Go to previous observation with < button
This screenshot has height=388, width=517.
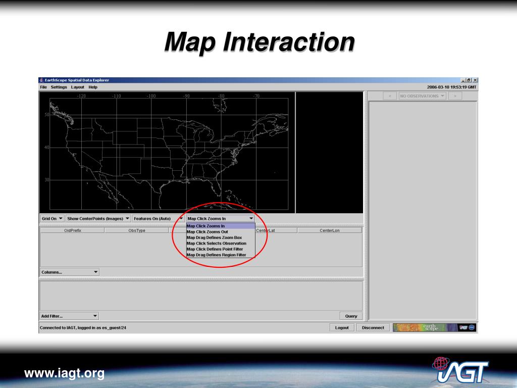tap(390, 96)
